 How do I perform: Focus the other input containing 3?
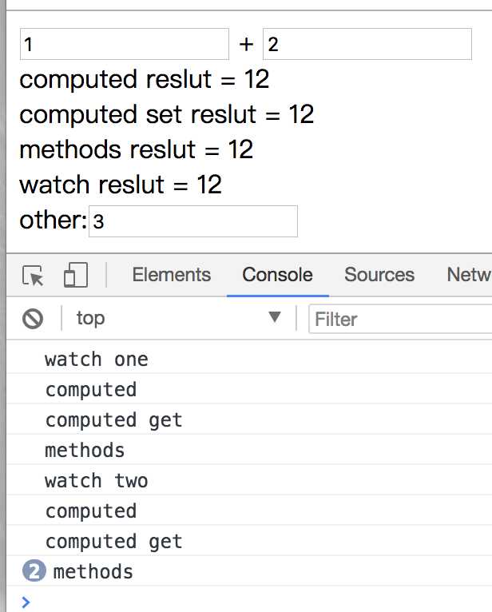pos(193,221)
